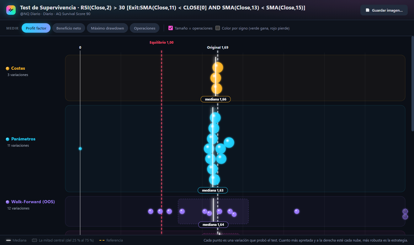Click the subtitle "@NQ Diario · Diario · AQ Survival Score 90"
Image resolution: width=414 pixels, height=245 pixels.
click(x=55, y=14)
